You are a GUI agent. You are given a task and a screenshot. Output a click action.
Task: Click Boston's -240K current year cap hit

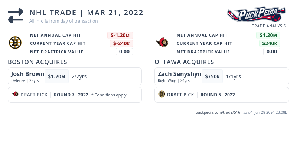(x=121, y=43)
